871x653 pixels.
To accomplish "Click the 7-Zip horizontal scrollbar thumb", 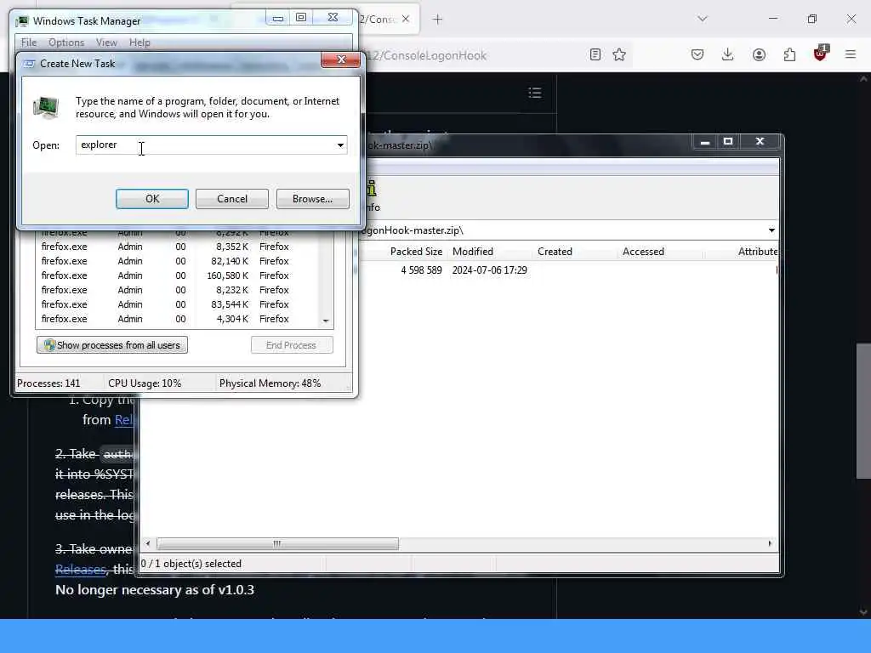I will click(x=278, y=543).
